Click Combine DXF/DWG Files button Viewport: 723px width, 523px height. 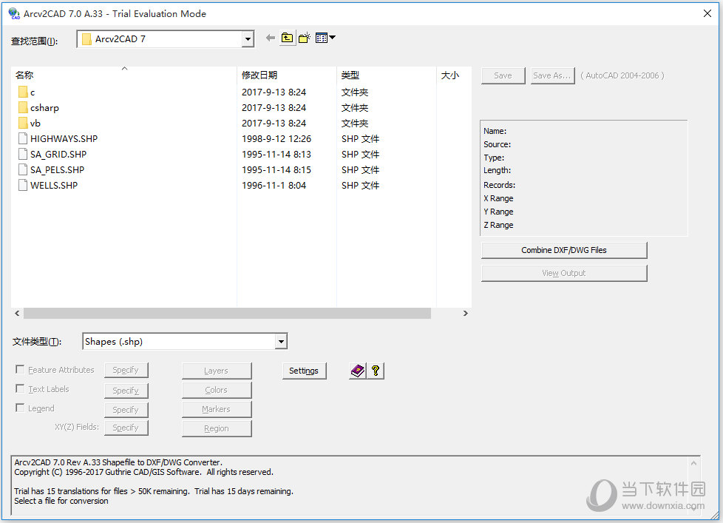(564, 250)
